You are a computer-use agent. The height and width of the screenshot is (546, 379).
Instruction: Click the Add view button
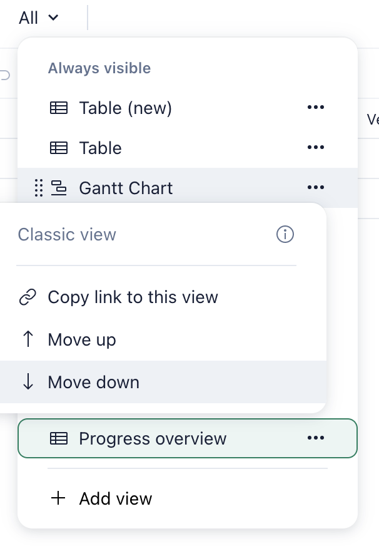115,498
